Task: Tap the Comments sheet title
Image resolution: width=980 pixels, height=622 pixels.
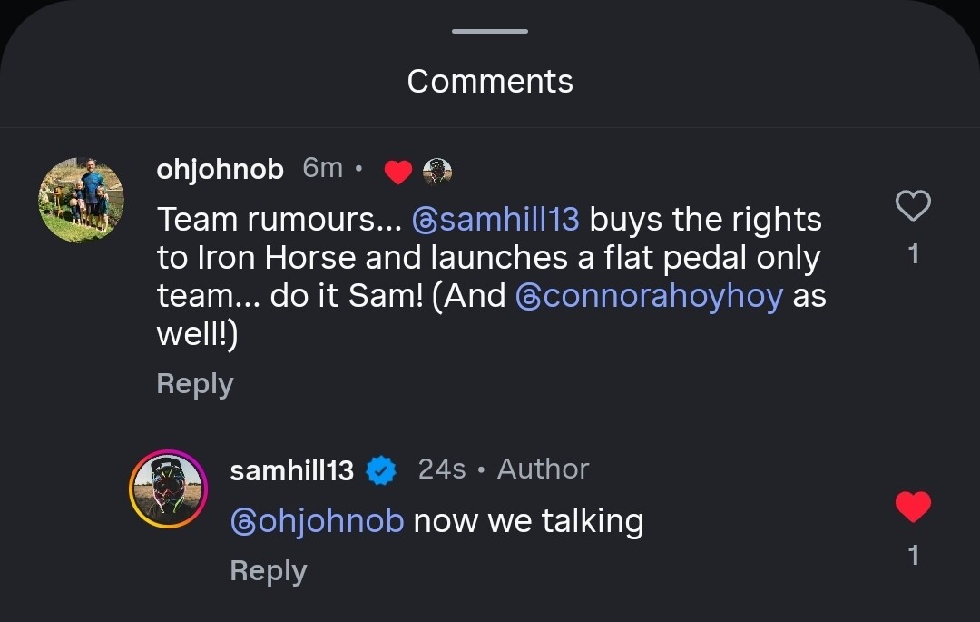Action: pos(490,82)
